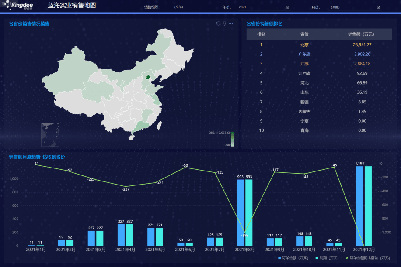Screen dimensions: 401x267
Task: Click the edit icon beside year 2021
Action: pos(288,7)
